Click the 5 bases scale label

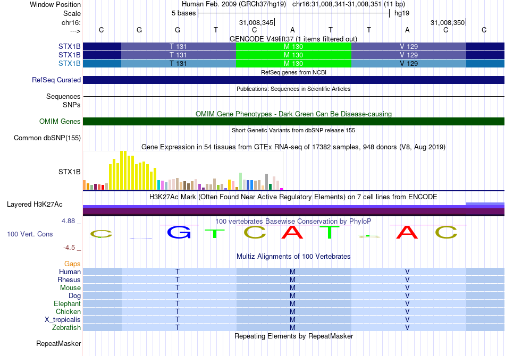(x=183, y=13)
